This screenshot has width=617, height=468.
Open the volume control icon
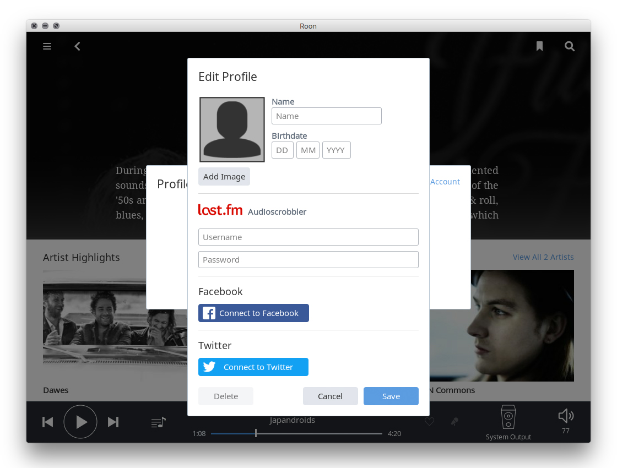(565, 416)
